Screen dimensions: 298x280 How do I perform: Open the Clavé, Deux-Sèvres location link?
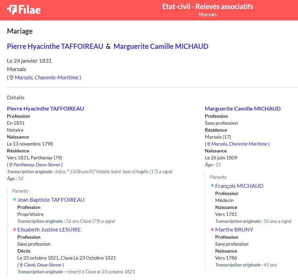43,265
